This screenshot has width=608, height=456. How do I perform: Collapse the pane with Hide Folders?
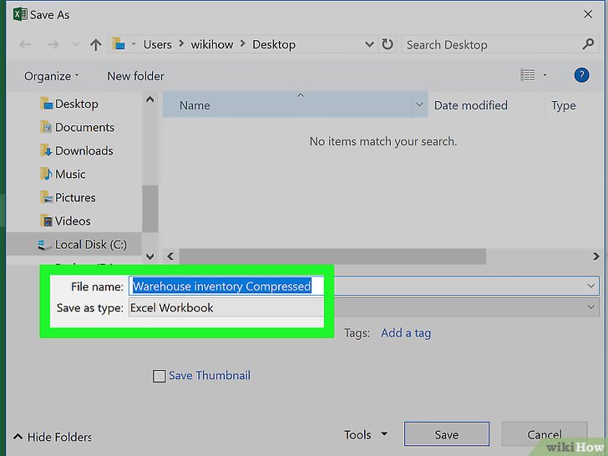[x=52, y=437]
